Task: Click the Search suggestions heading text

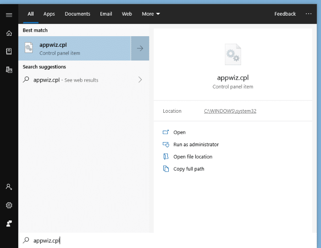Action: [44, 67]
